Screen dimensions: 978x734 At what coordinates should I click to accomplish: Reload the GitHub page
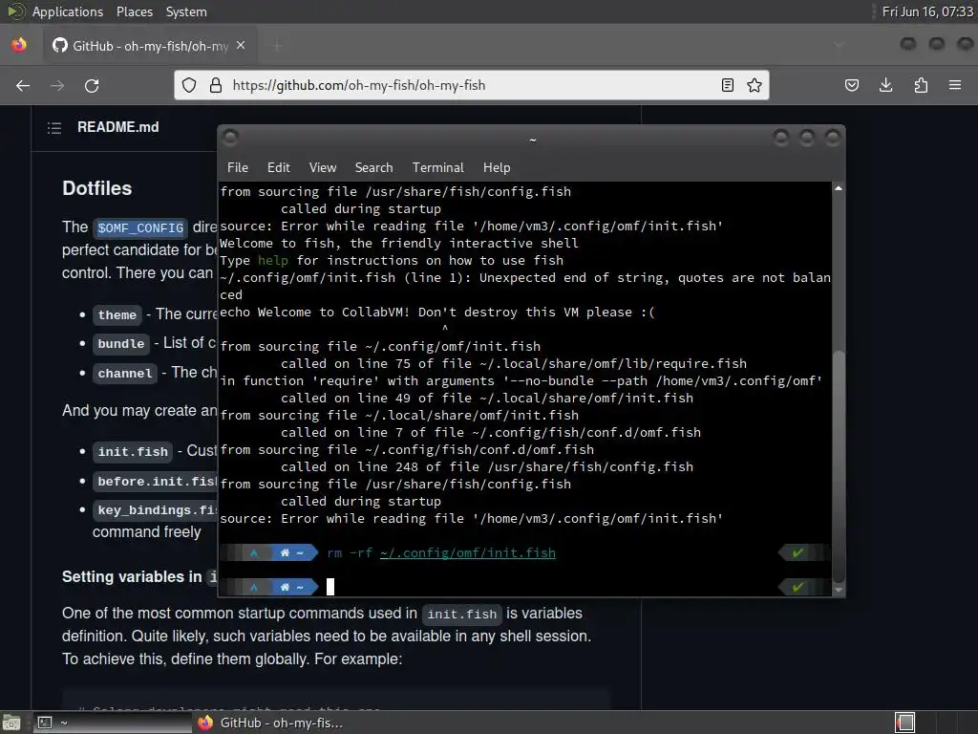[92, 85]
